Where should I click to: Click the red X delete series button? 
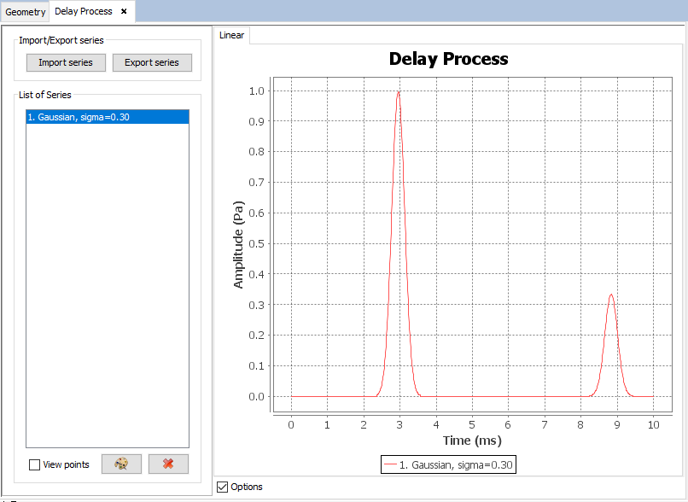tap(168, 464)
